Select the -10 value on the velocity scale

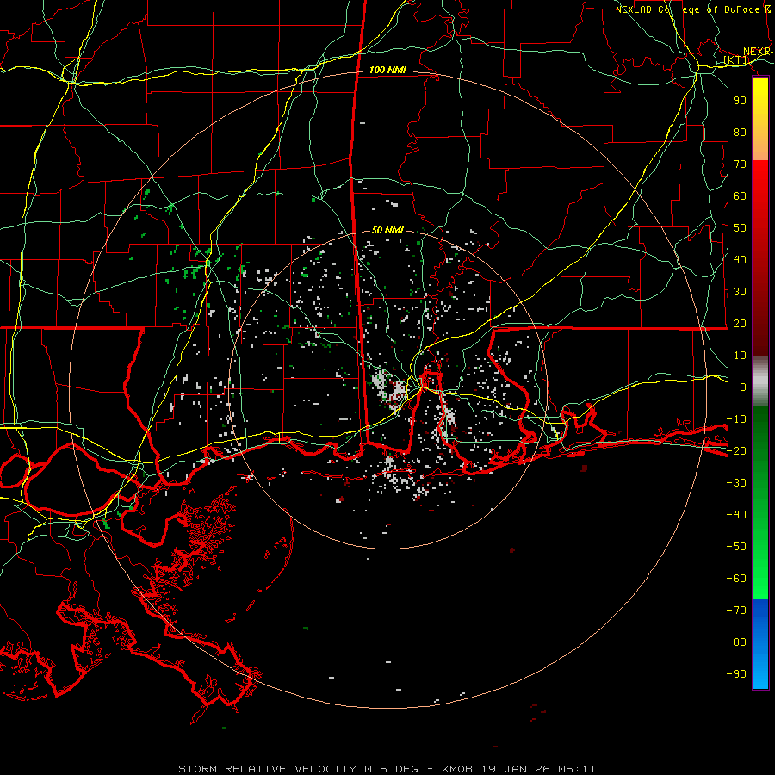pos(736,419)
